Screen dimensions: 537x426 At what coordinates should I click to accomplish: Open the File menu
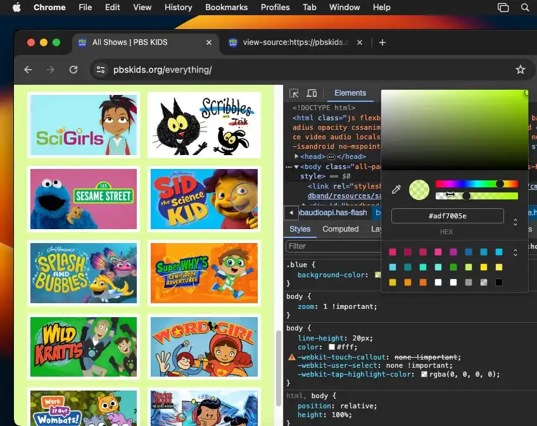(x=85, y=7)
